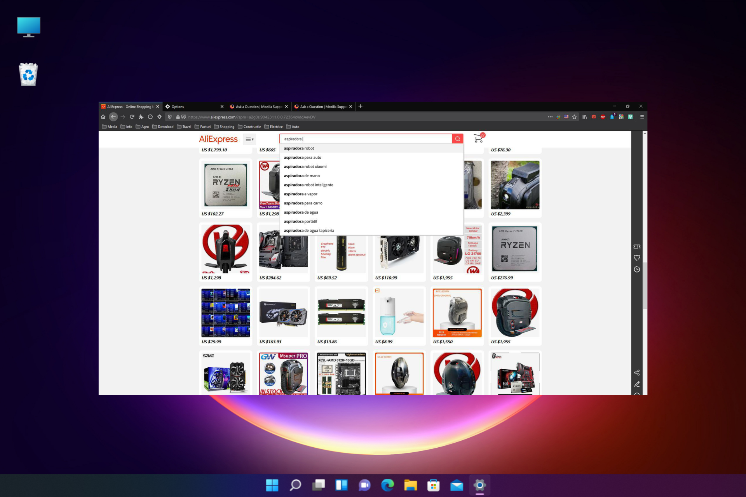Switch to the AliExpress Online Shopping tab
This screenshot has height=497, width=746.
pyautogui.click(x=130, y=106)
